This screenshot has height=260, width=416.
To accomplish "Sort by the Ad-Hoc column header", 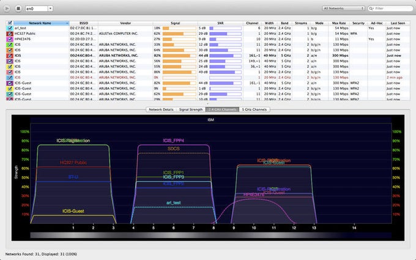I will [x=376, y=23].
